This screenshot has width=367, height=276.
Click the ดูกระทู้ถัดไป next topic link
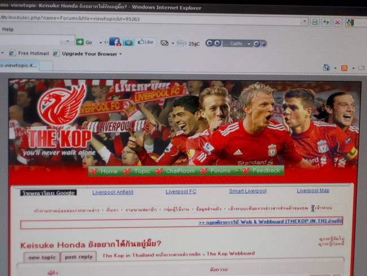[x=331, y=239]
